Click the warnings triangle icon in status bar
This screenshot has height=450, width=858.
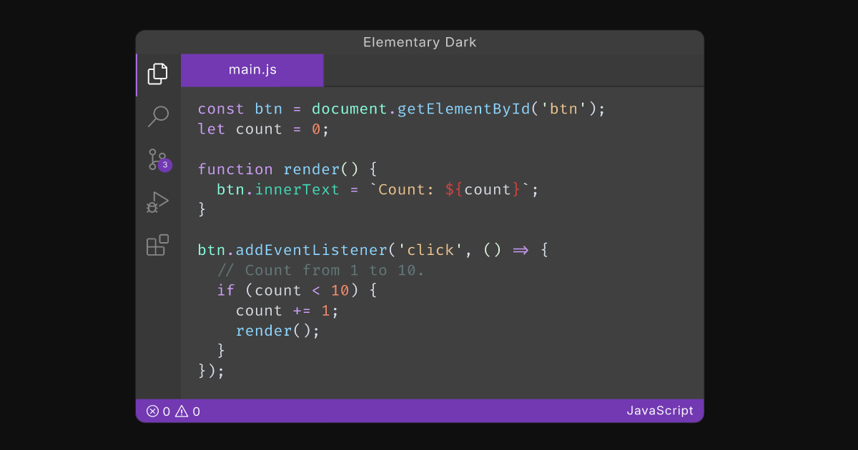click(x=182, y=411)
